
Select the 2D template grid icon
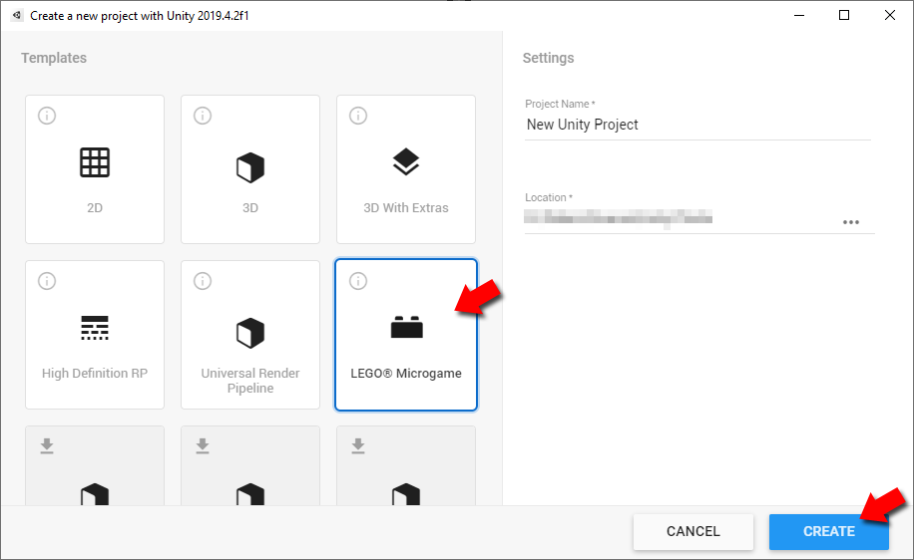tap(95, 162)
